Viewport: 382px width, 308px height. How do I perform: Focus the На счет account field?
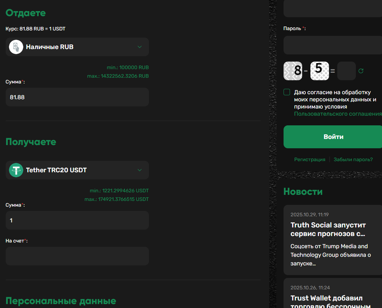coord(77,256)
